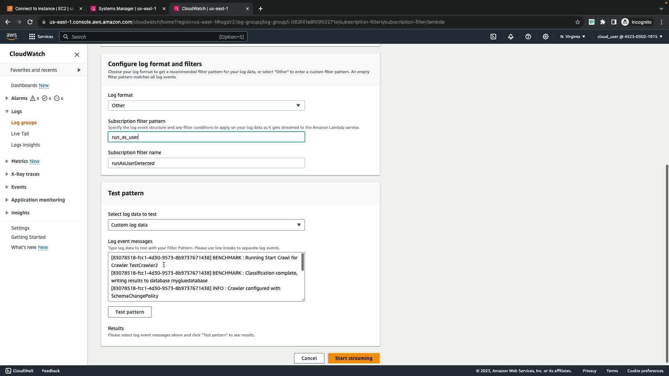669x376 pixels.
Task: Click the AWS logo home icon
Action: pos(11,37)
